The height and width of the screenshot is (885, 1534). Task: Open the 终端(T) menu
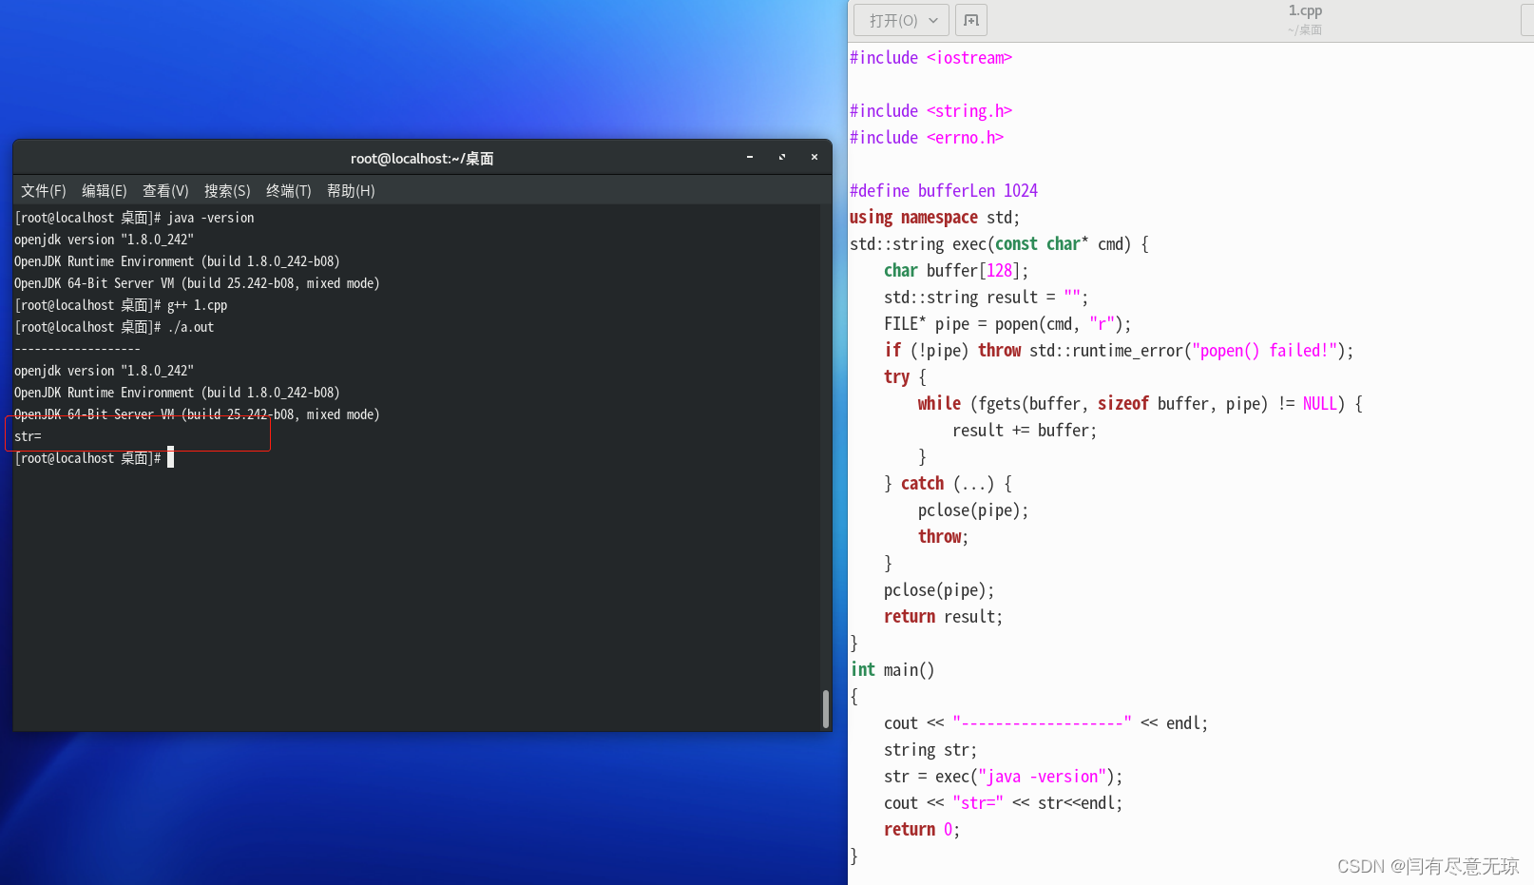click(x=288, y=190)
